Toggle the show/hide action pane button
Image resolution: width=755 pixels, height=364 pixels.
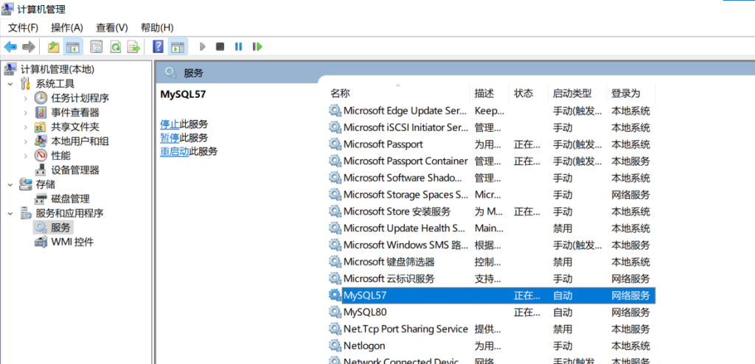(x=178, y=46)
